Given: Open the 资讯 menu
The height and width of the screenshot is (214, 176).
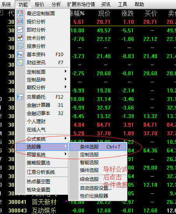Looking at the screenshot, I should pyautogui.click(x=106, y=4).
